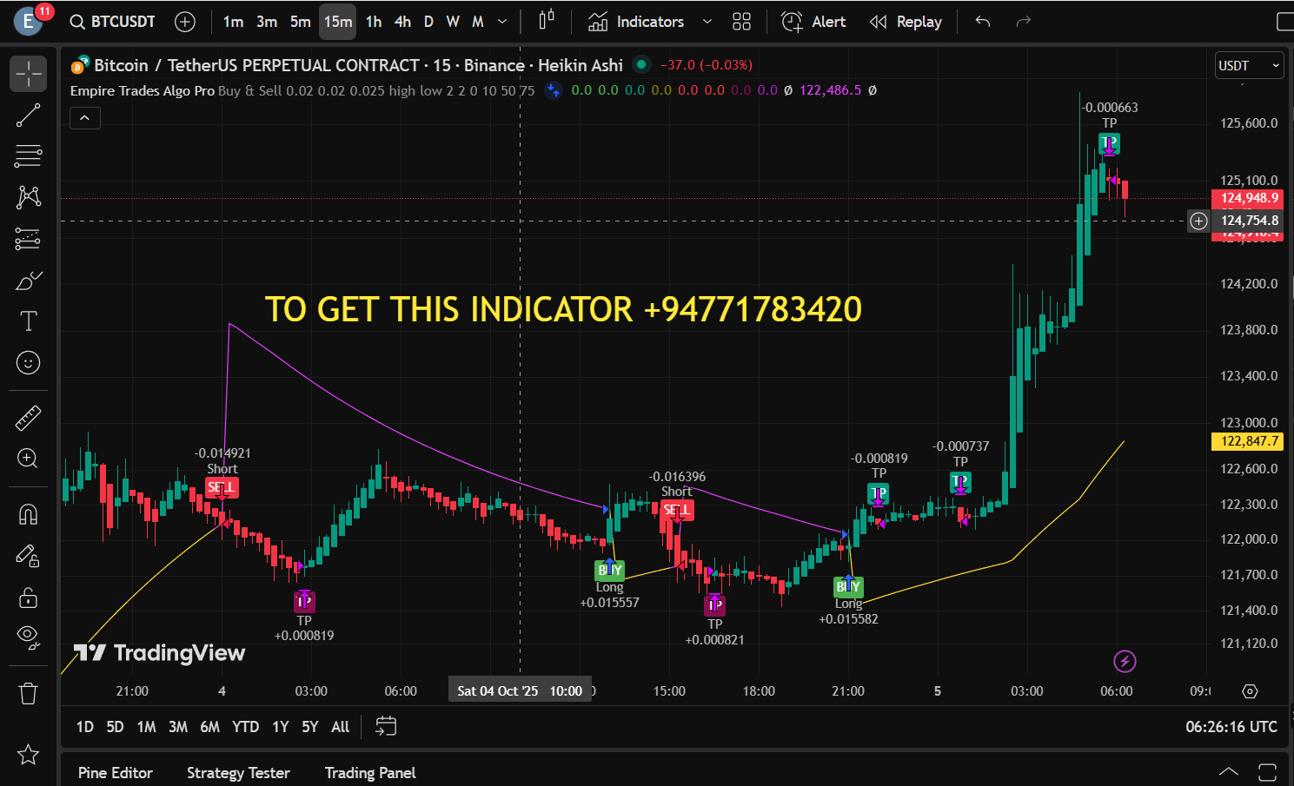Set date range to 6M

[x=210, y=727]
